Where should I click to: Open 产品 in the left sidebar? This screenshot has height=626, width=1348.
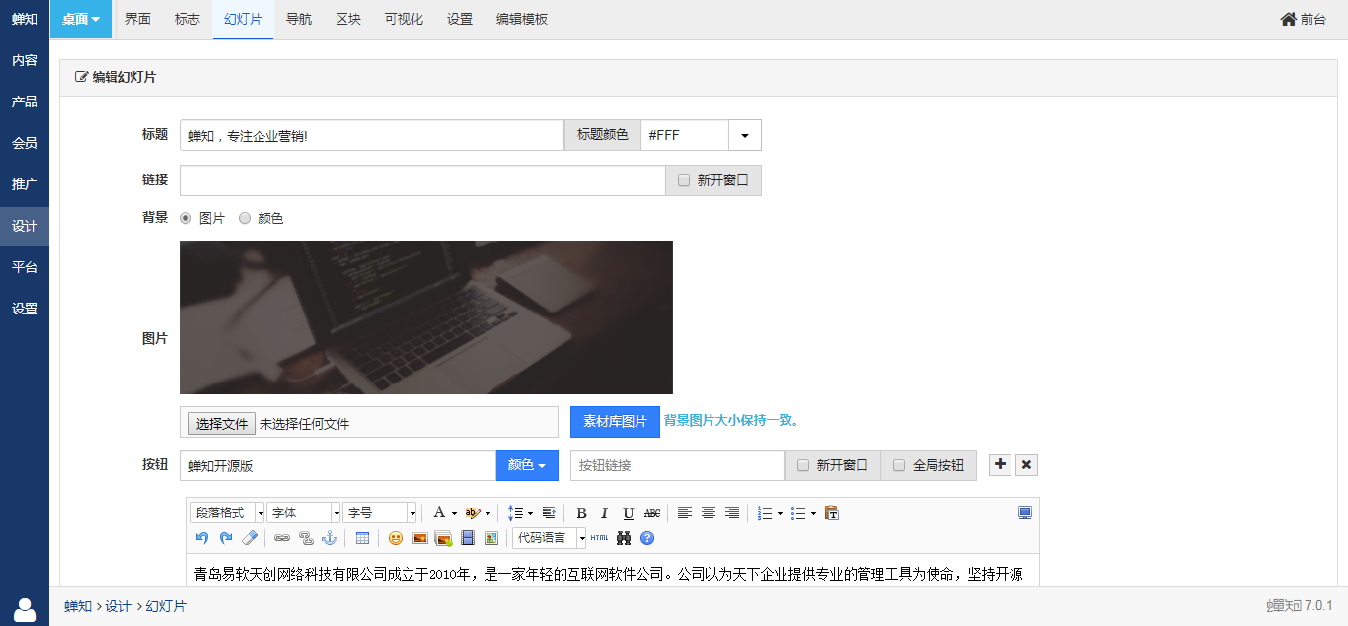(x=25, y=102)
